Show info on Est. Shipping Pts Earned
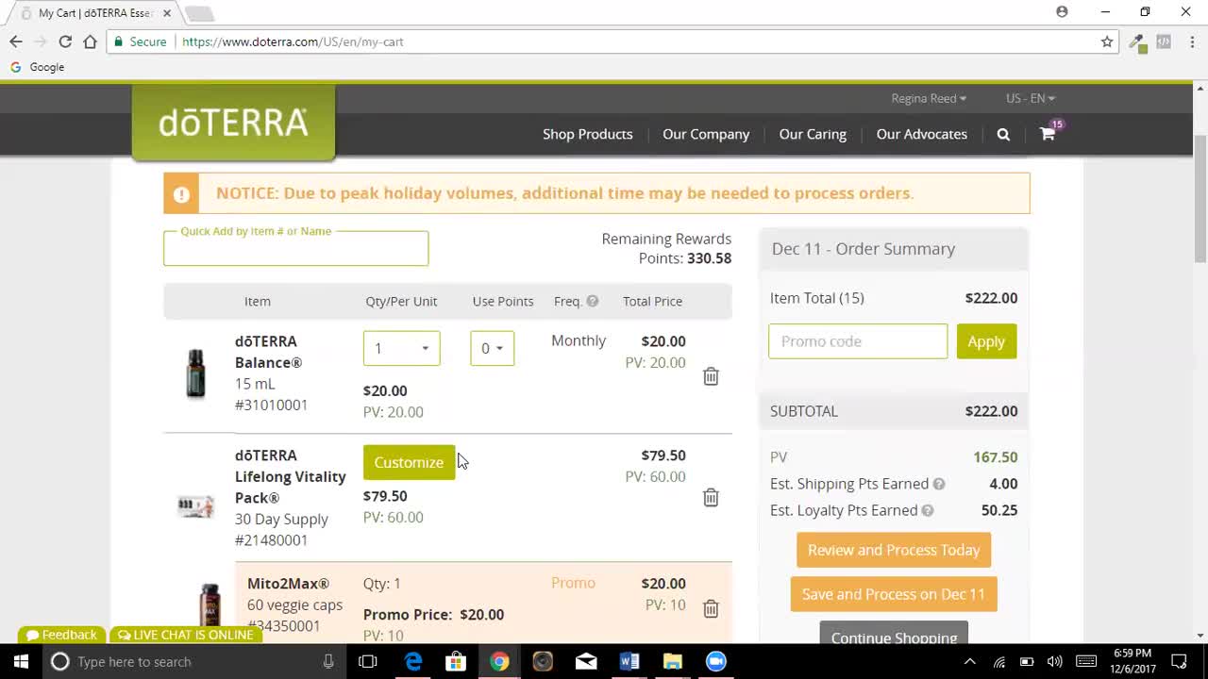 pyautogui.click(x=939, y=484)
